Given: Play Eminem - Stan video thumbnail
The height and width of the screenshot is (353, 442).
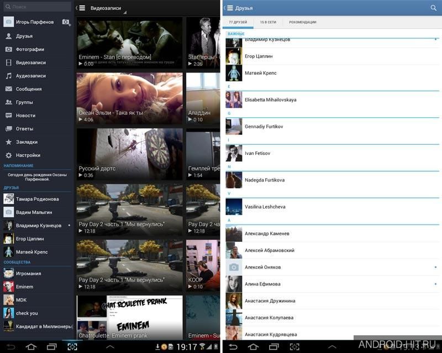Looking at the screenshot, I should 129,43.
